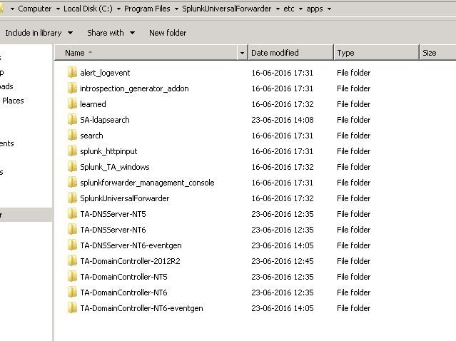Go to SplunkUniversalForwarder in breadcrumb path
456x341 pixels.
point(226,9)
